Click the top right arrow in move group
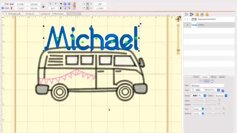Screen dimensions: 237x133 pyautogui.click(x=91, y=4)
